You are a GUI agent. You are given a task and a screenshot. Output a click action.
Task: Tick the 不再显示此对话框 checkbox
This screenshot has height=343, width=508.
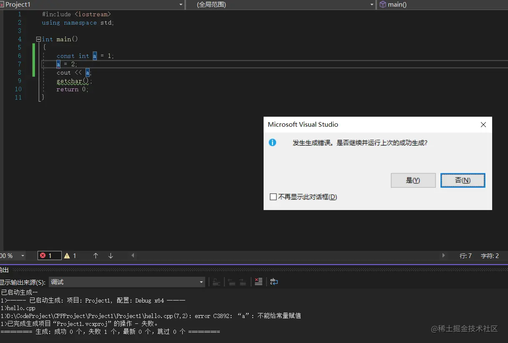click(x=273, y=197)
